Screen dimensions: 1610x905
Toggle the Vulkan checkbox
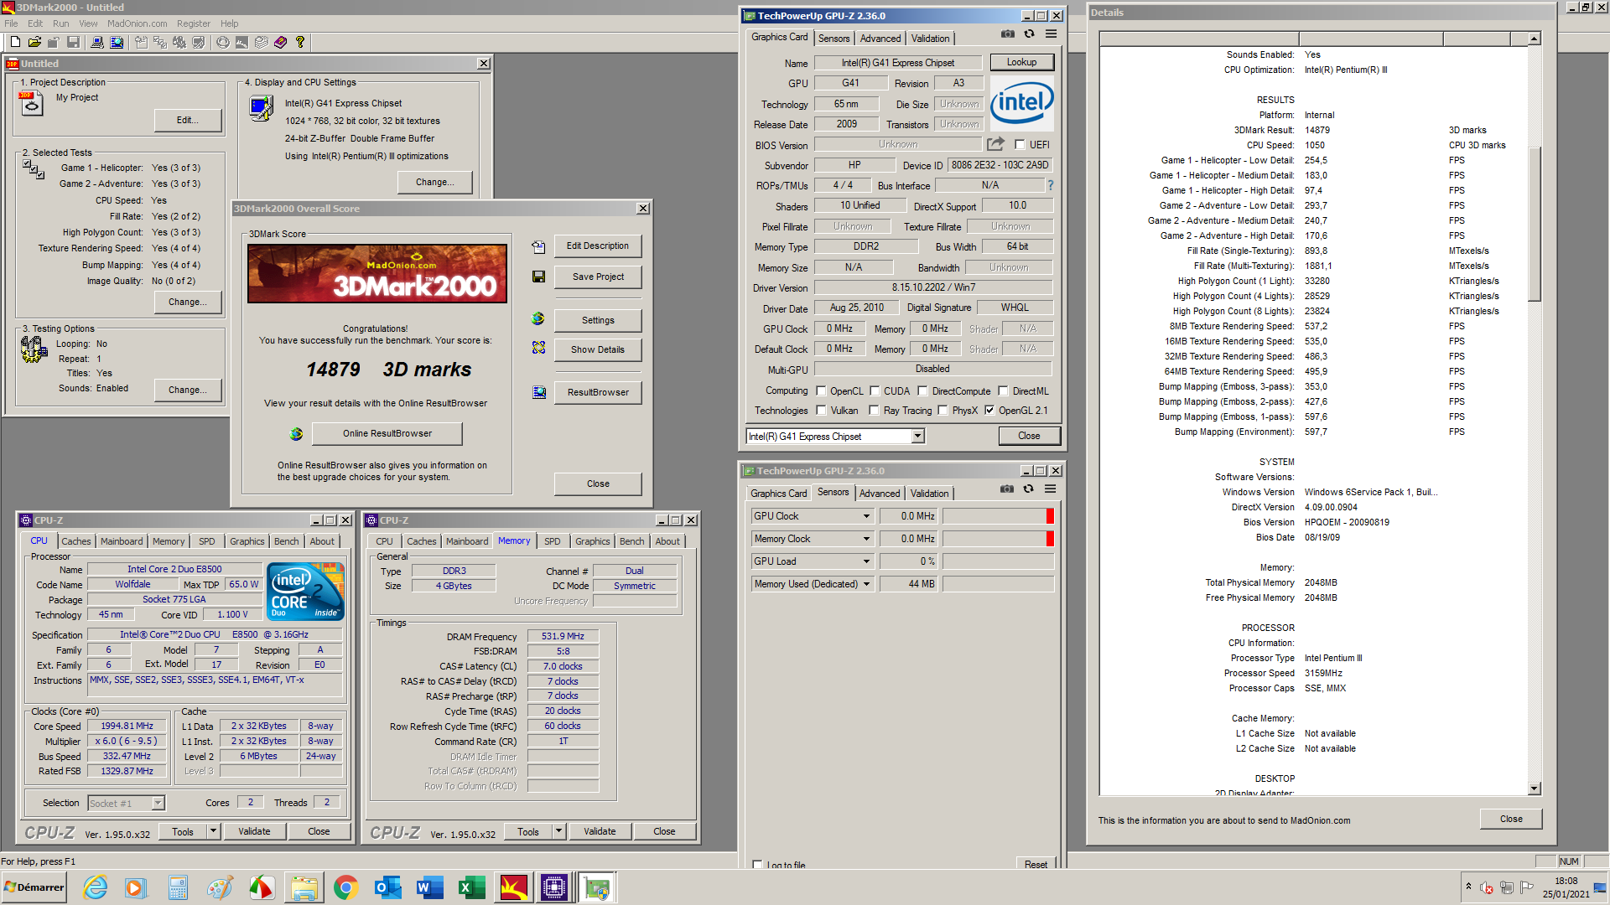(822, 411)
